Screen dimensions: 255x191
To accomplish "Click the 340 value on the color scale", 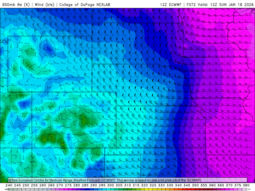I will coord(178,185).
